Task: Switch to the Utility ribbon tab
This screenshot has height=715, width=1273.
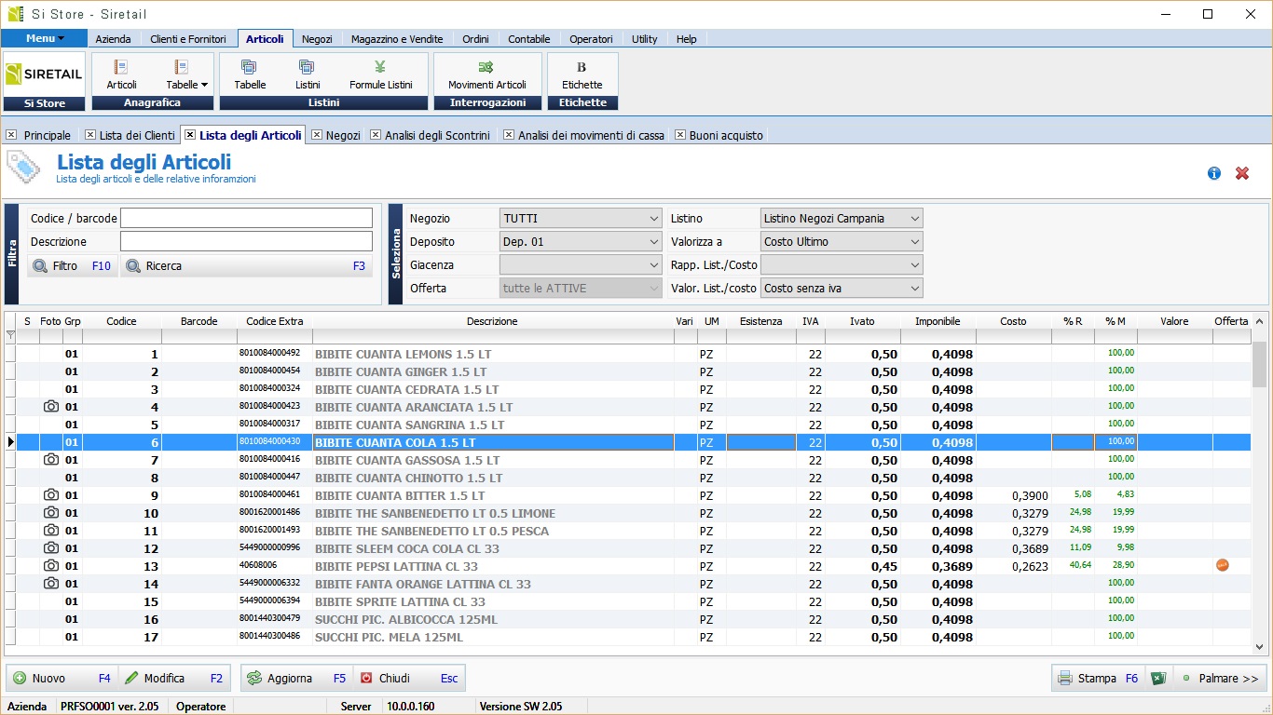Action: [644, 39]
